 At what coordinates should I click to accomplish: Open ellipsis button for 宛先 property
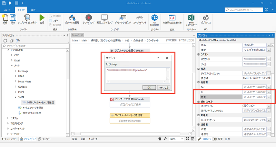[269, 97]
